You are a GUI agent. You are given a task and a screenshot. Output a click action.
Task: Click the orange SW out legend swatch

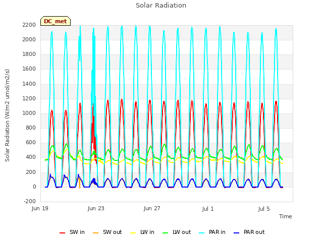tap(95, 233)
